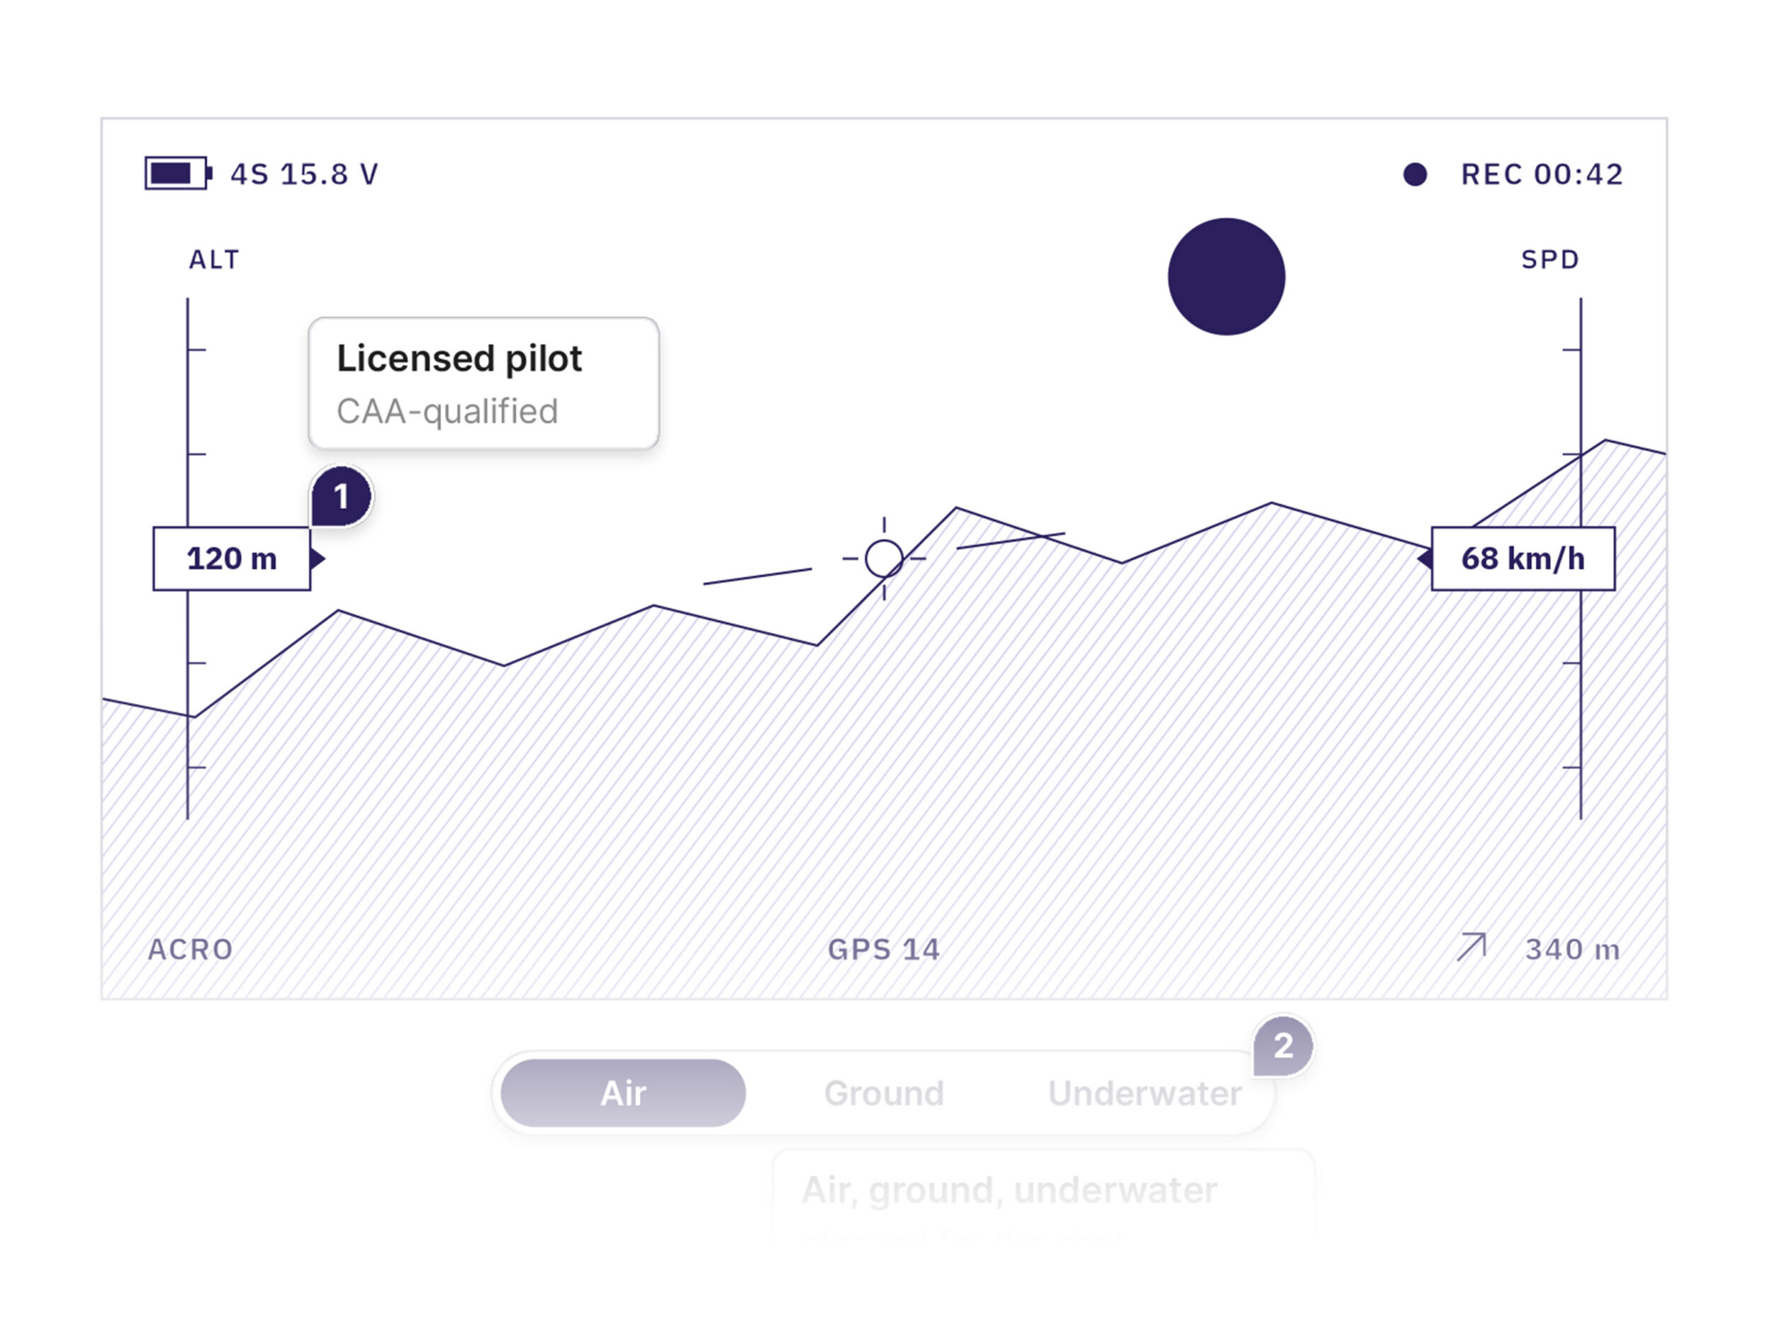Click the home direction arrow icon
The height and width of the screenshot is (1329, 1772).
[1471, 947]
